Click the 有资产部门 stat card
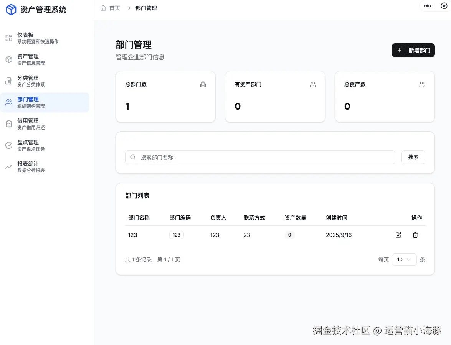451x345 pixels. pos(275,97)
